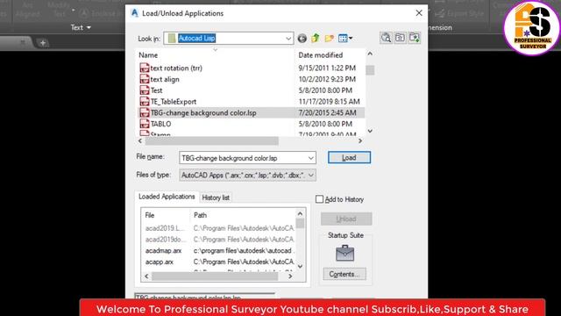Select acad2019.L... in loaded applications
Screen dimensions: 561x316
[x=166, y=228]
